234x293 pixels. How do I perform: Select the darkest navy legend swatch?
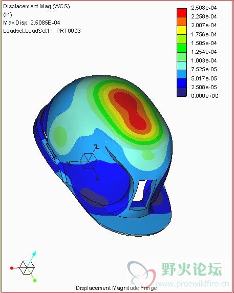coord(182,92)
